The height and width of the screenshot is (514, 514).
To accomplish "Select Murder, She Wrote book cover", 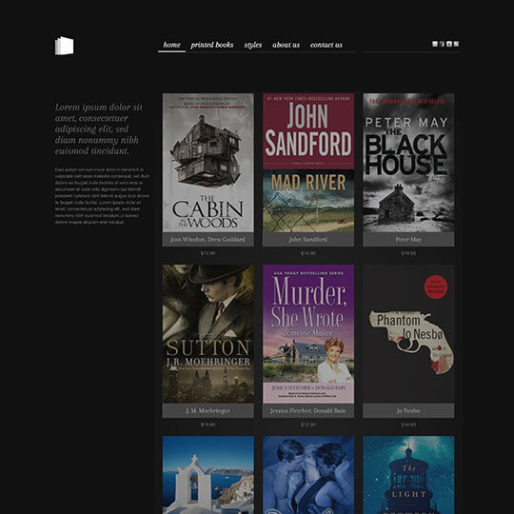I will click(x=308, y=334).
